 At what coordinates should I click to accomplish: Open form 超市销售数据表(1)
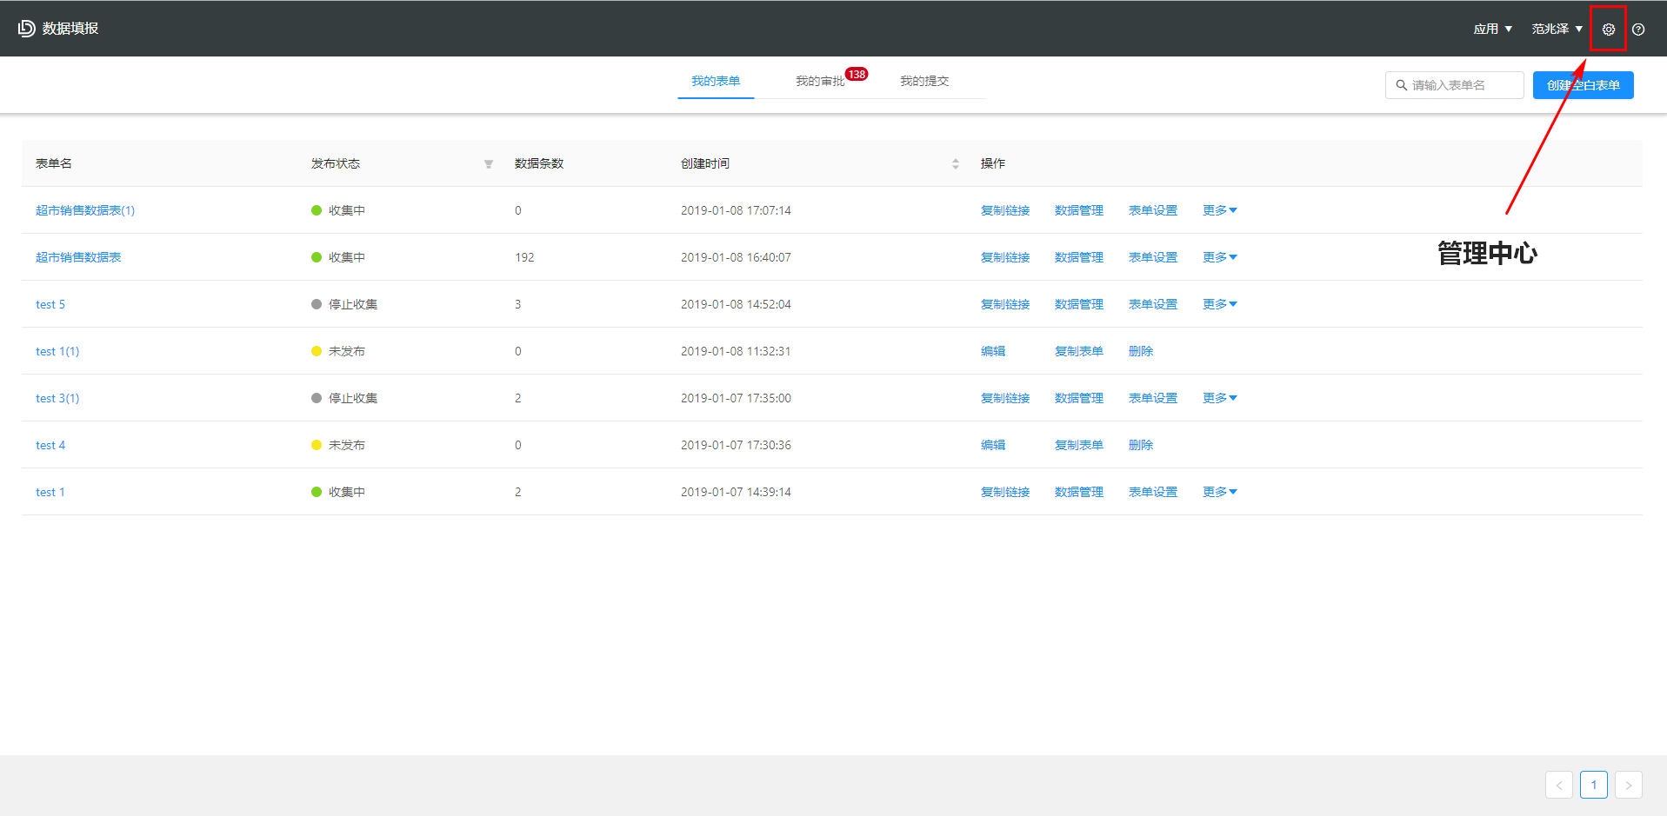click(85, 210)
